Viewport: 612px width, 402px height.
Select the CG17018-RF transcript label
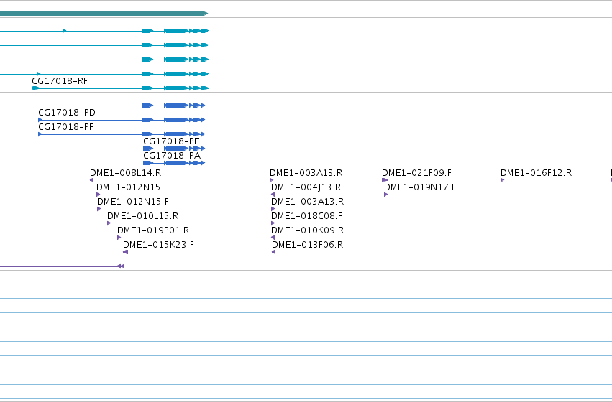(60, 80)
